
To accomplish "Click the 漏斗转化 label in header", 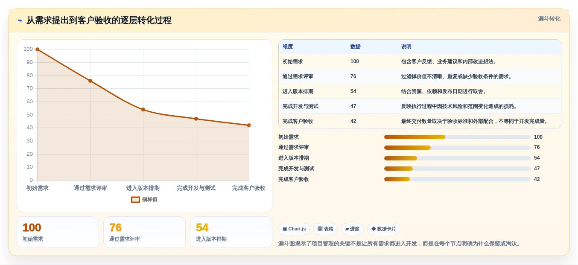I will [549, 19].
